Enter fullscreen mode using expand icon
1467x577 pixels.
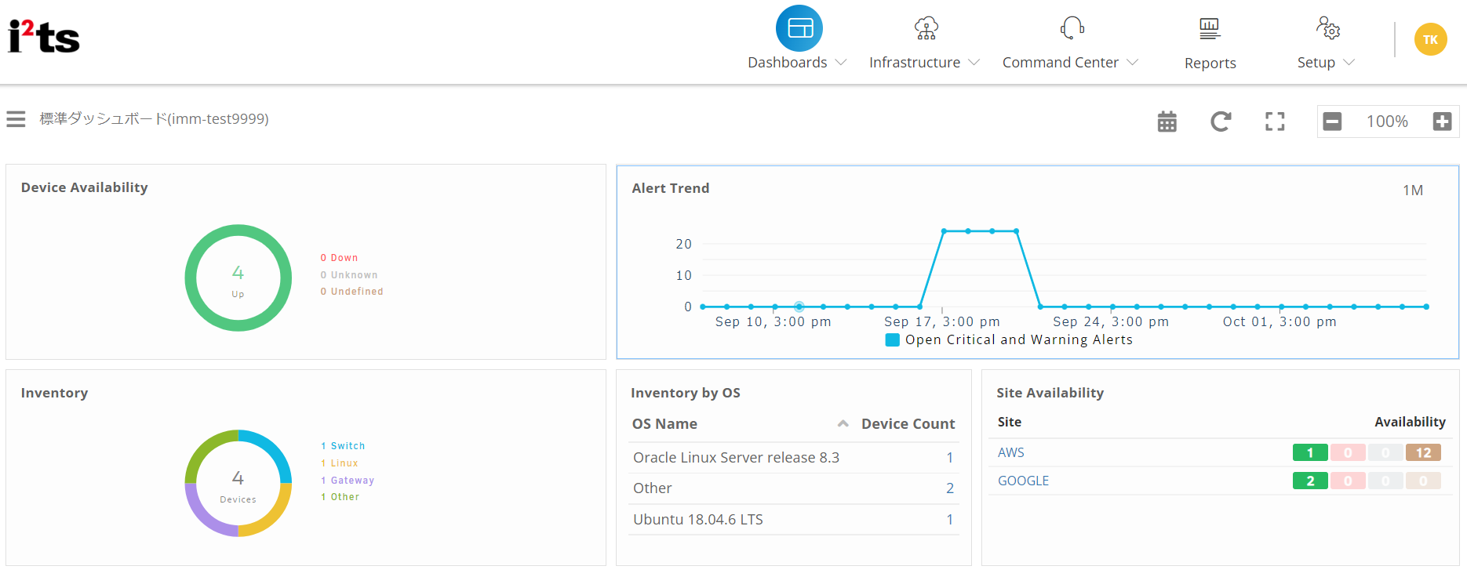(x=1275, y=122)
